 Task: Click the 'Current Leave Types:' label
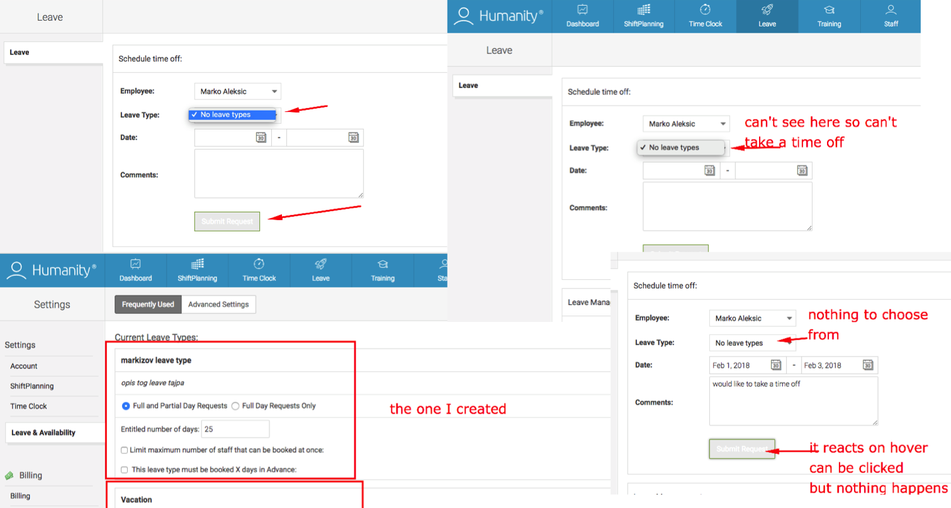156,338
